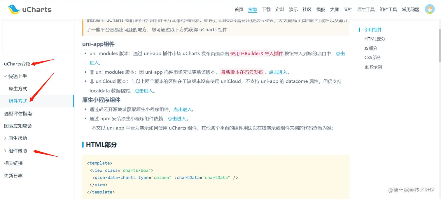Go to 首页 in top navigation

[239, 10]
